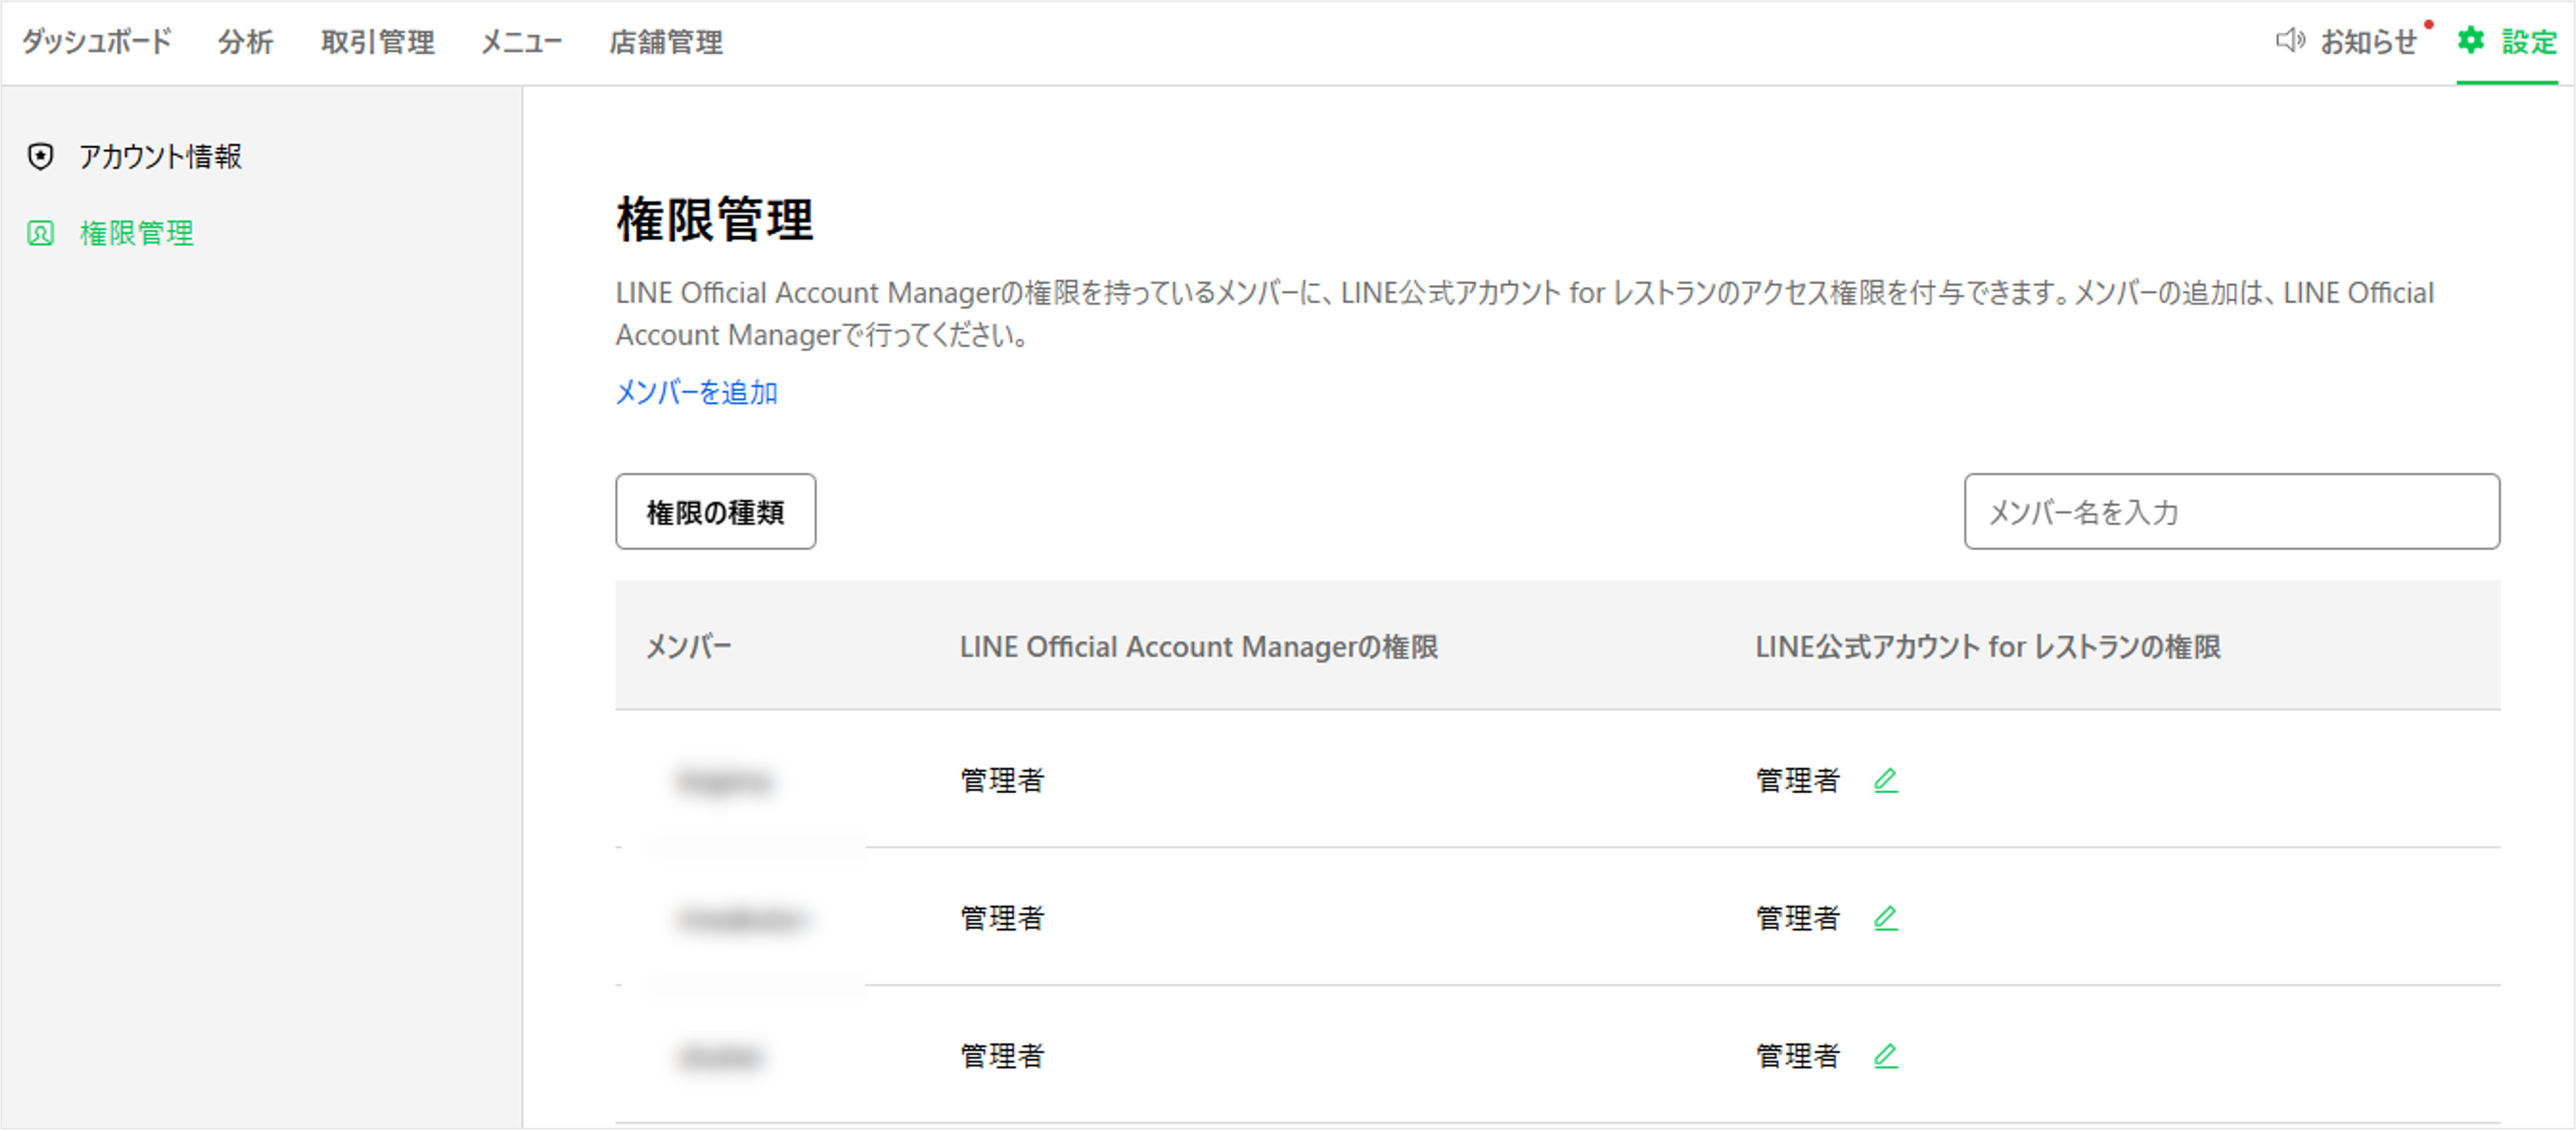The image size is (2576, 1130).
Task: Click the 設定 gear icon
Action: click(2471, 40)
